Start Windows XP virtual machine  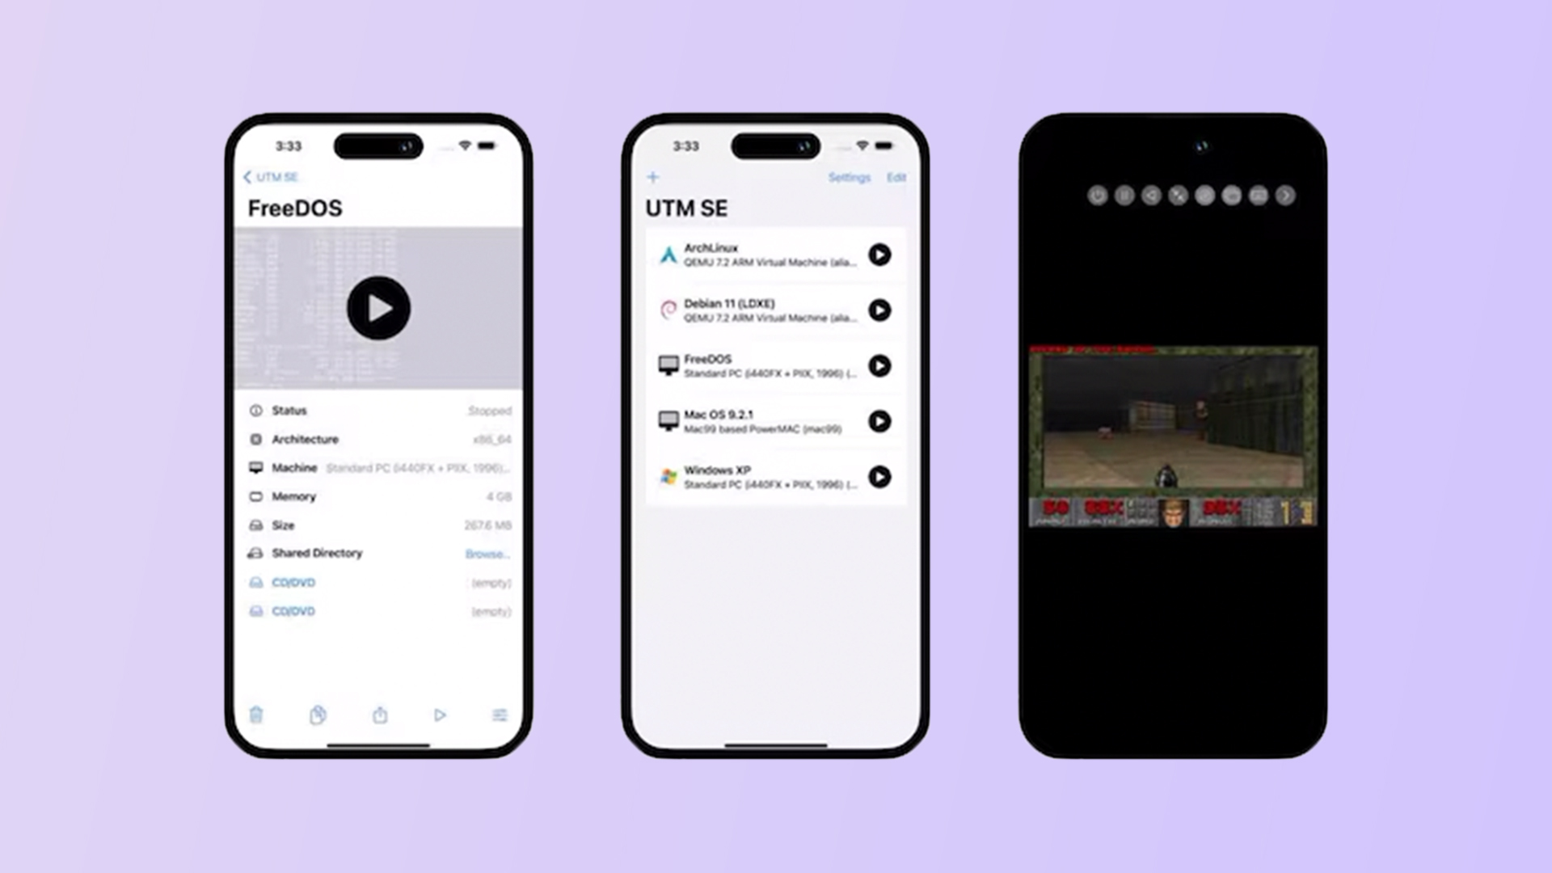pos(879,476)
